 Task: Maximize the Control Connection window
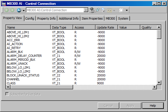point(159,4)
